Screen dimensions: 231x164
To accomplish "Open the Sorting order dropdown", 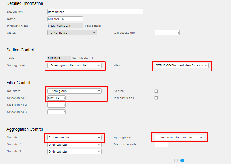I will click(x=74, y=65).
